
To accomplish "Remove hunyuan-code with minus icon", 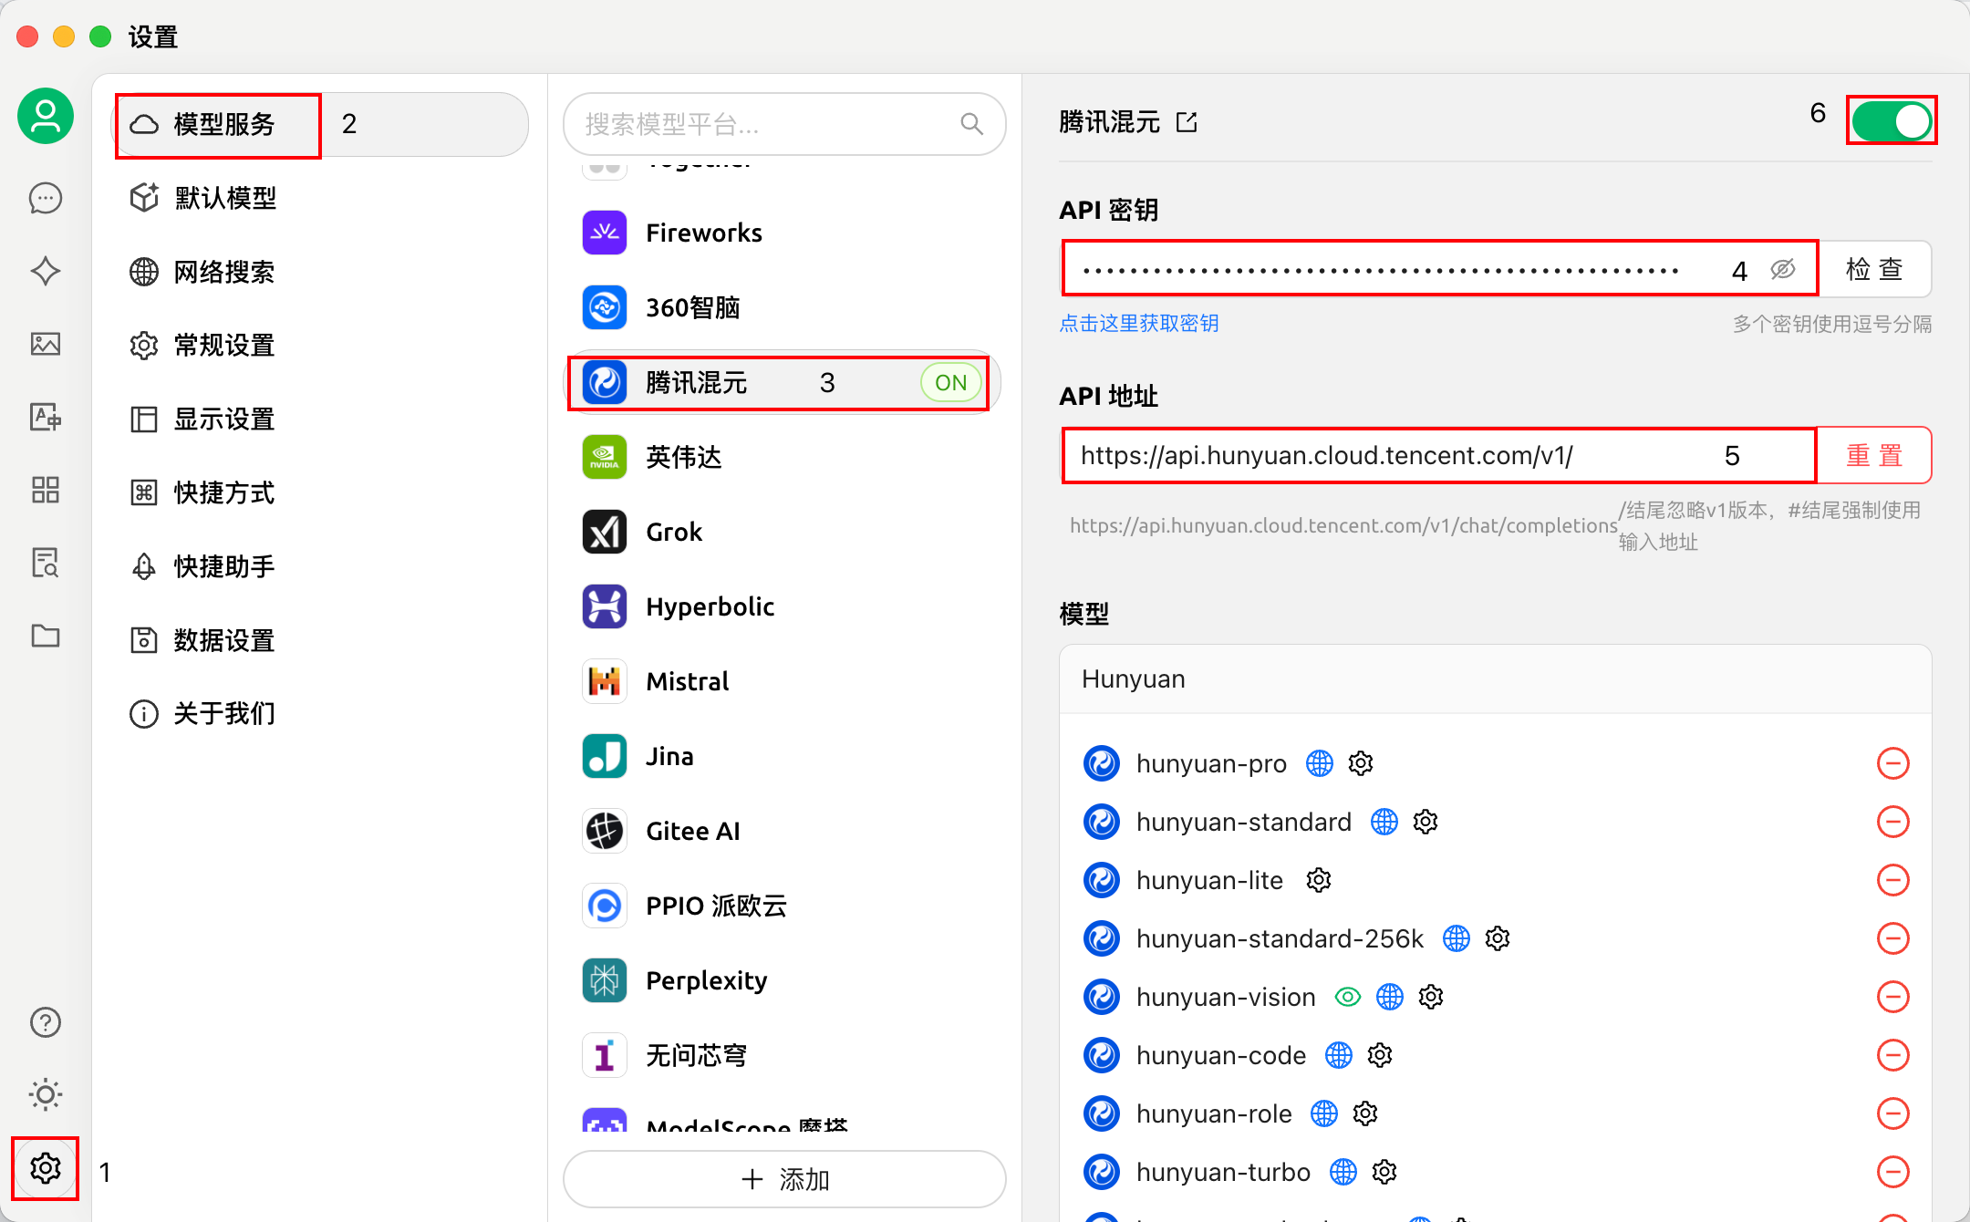I will [x=1893, y=1055].
